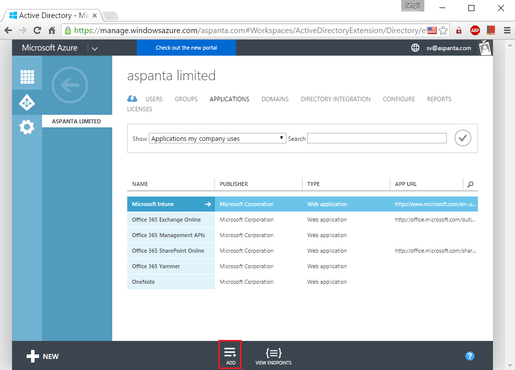Switch to the REPORTS tab
This screenshot has height=370, width=515.
pyautogui.click(x=439, y=99)
